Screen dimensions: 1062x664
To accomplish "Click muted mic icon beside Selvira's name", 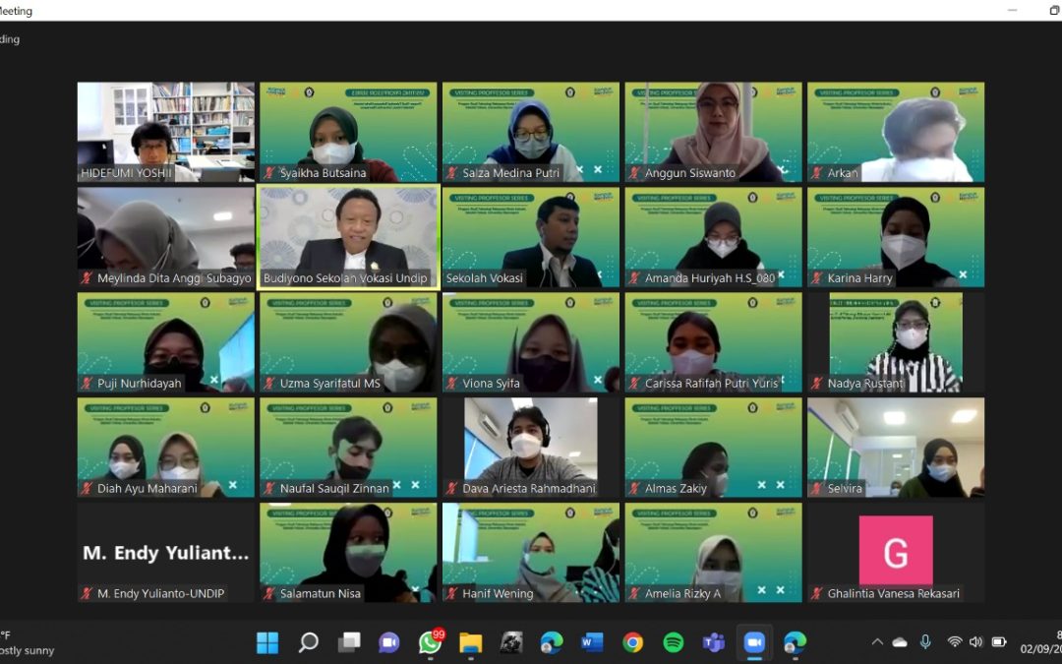I will (x=817, y=489).
